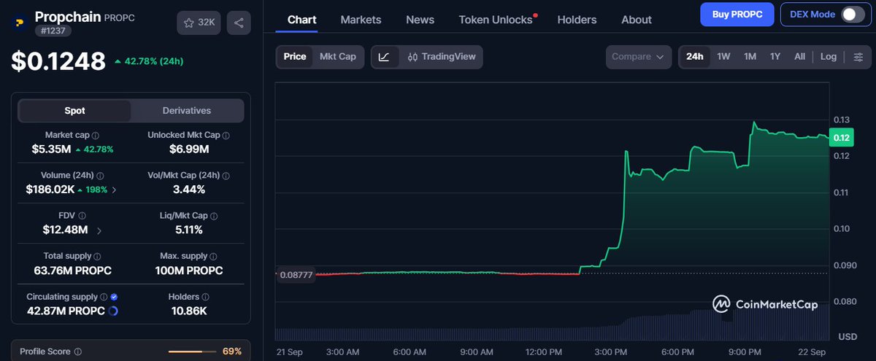Show Max. supply info icon

(213, 257)
